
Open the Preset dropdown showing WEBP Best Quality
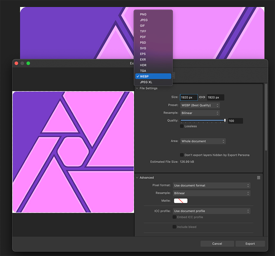pos(200,105)
